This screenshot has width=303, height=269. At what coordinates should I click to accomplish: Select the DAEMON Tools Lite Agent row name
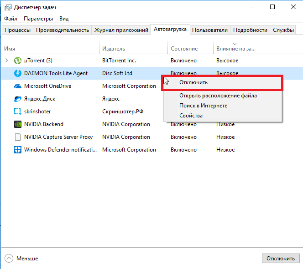pos(56,73)
